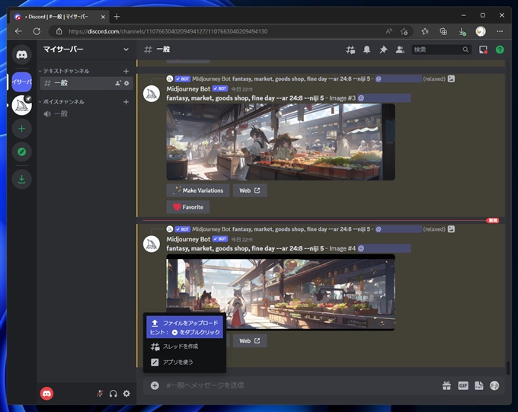Close the Discord browser tab

tap(103, 17)
